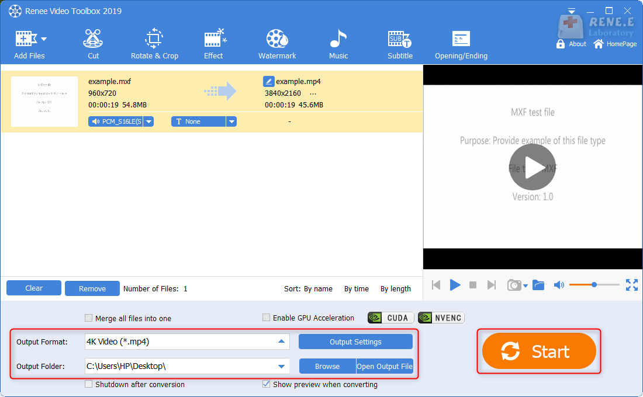This screenshot has height=397, width=643.
Task: Skip to previous in preview player
Action: [436, 285]
